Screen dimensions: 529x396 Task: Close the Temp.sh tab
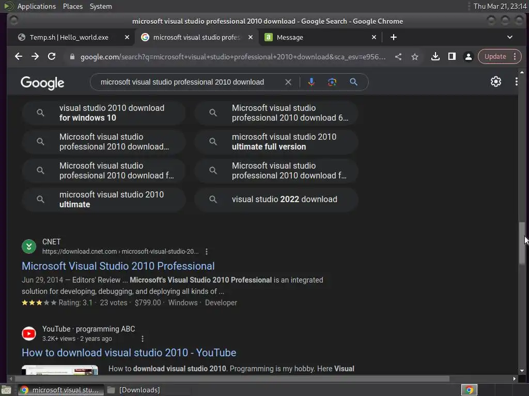tap(127, 37)
